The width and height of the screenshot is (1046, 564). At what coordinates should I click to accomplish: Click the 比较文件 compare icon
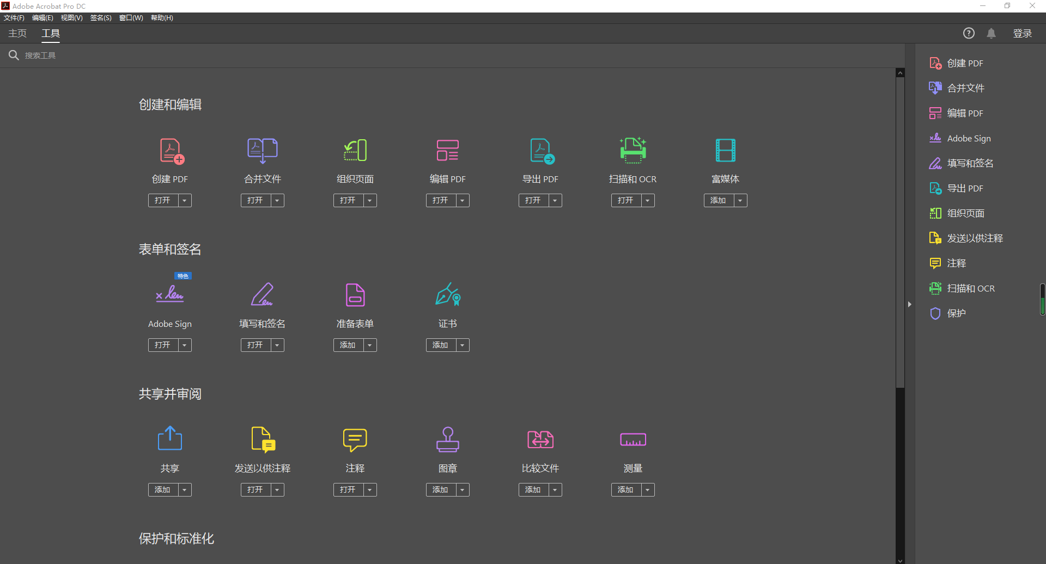pos(540,439)
